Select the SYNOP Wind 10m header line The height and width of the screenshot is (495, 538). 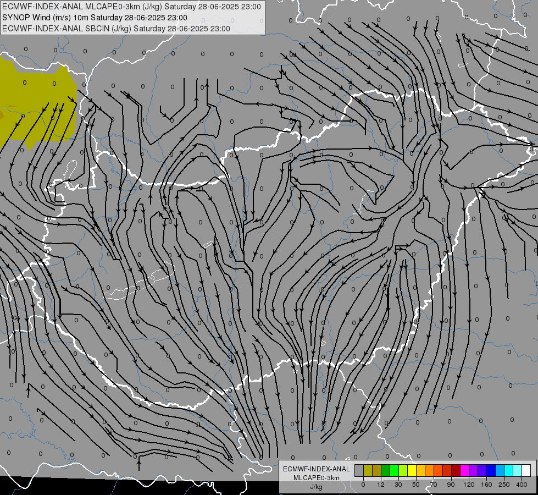coord(95,18)
